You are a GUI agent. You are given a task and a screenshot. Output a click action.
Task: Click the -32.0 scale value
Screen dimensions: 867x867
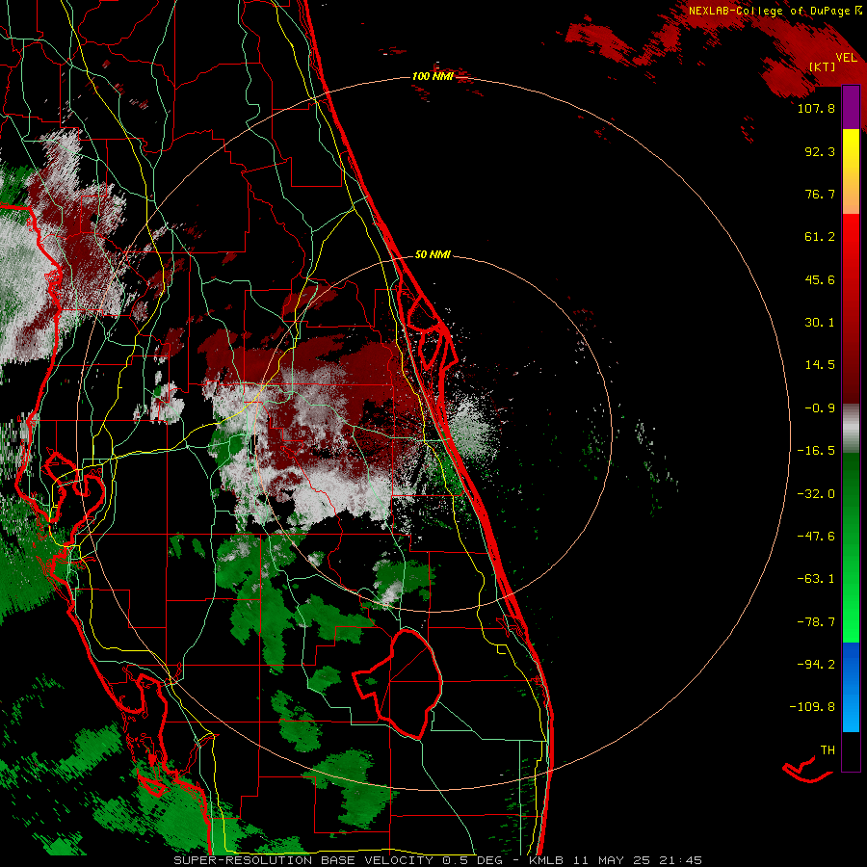[x=816, y=494]
